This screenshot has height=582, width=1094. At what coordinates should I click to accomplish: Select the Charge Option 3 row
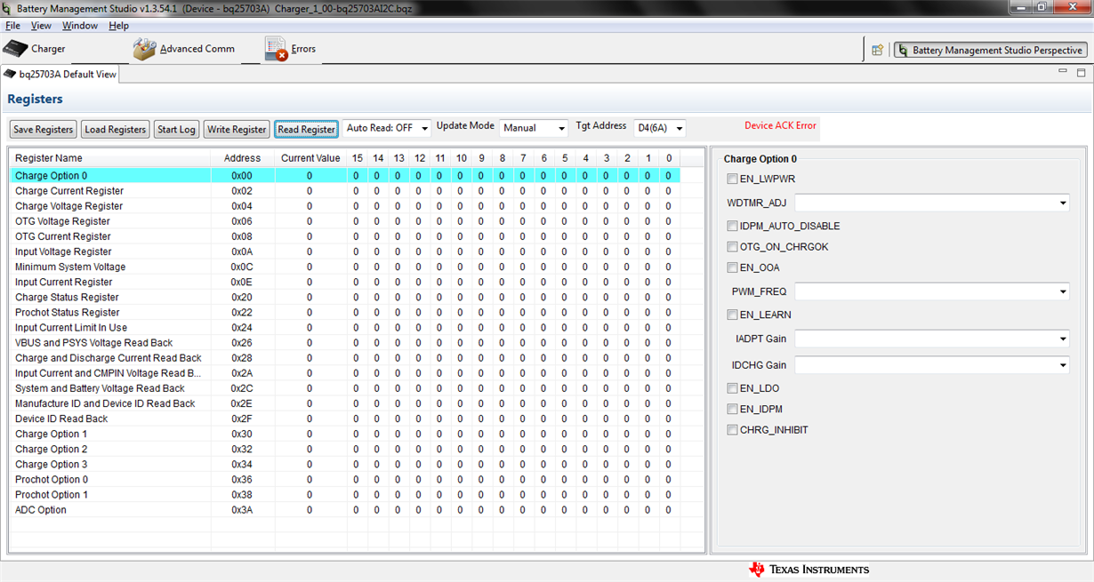tap(345, 464)
